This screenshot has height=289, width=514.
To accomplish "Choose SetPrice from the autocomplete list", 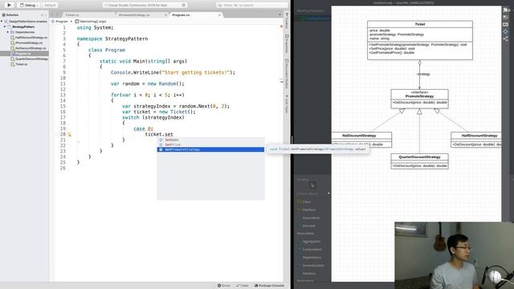I will tap(210, 144).
